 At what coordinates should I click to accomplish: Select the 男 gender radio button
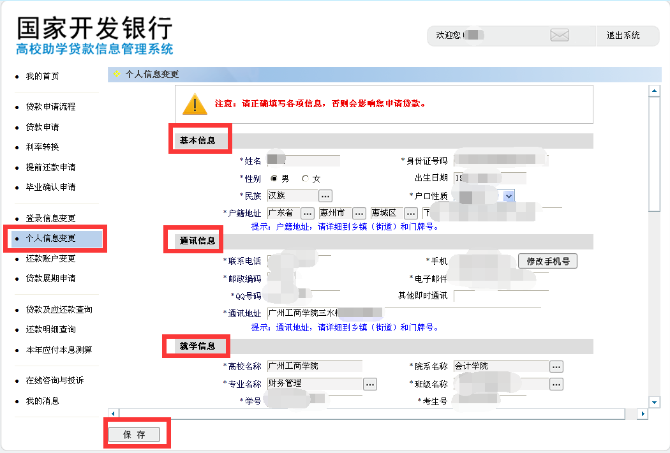click(274, 179)
